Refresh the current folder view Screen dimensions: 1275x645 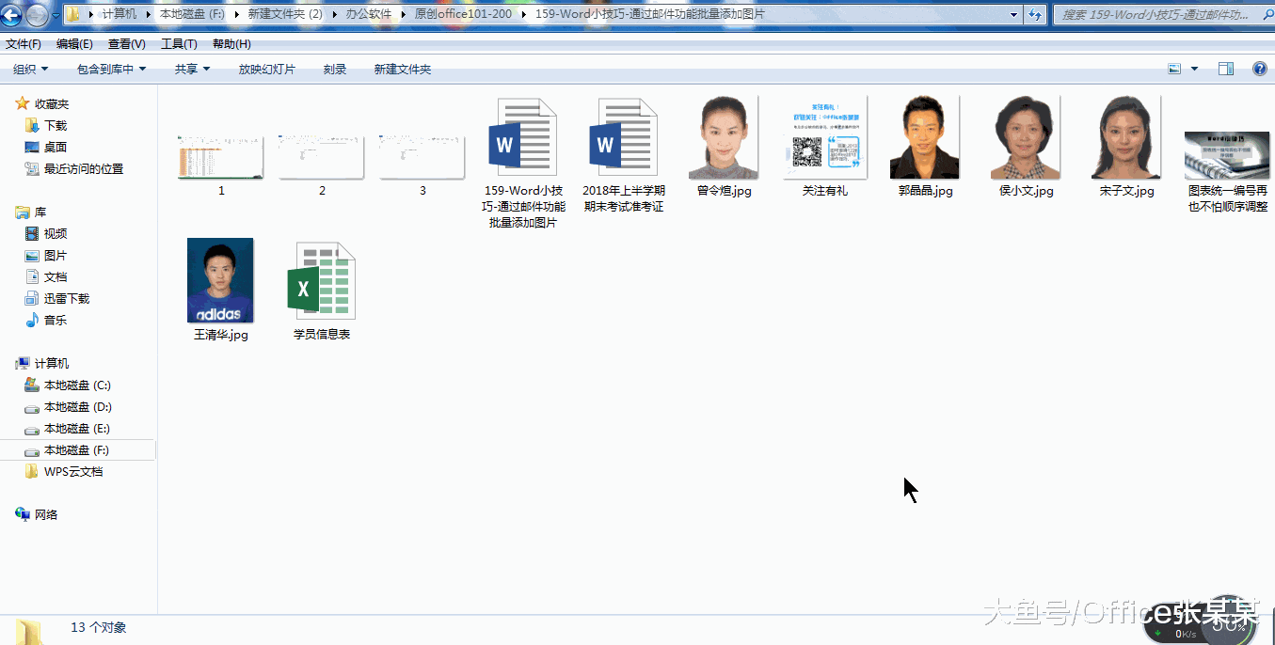(1035, 15)
